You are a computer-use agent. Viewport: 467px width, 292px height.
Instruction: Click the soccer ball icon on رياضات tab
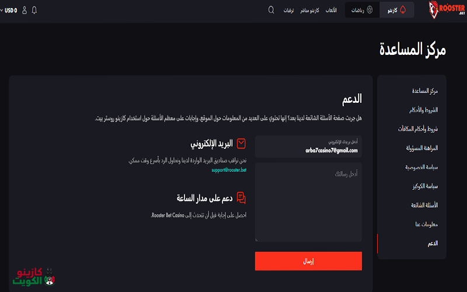370,10
